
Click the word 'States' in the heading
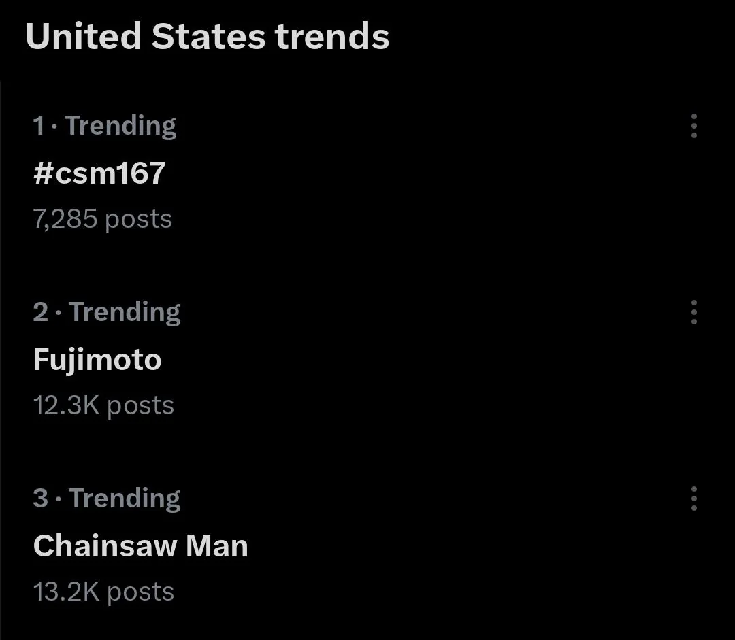point(208,37)
